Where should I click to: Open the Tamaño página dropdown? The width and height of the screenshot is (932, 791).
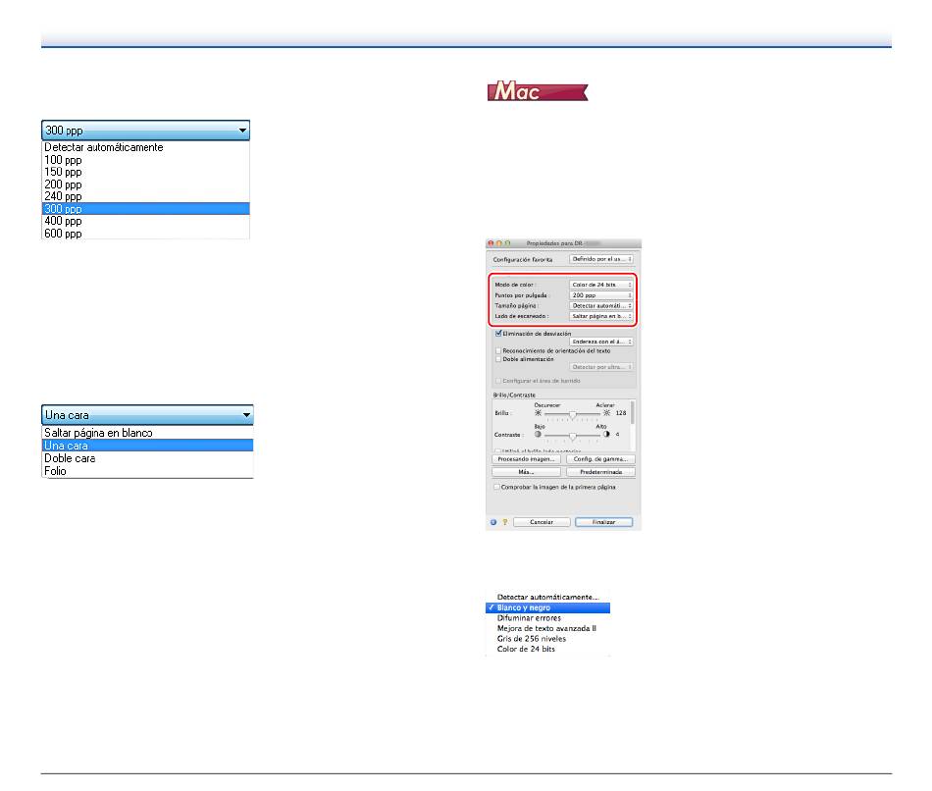[601, 305]
